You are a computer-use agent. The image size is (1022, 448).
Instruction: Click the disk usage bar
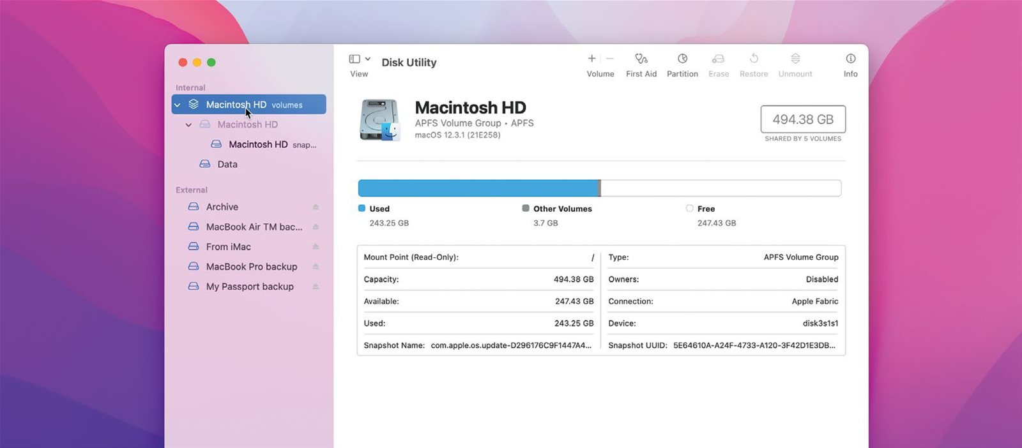(599, 188)
